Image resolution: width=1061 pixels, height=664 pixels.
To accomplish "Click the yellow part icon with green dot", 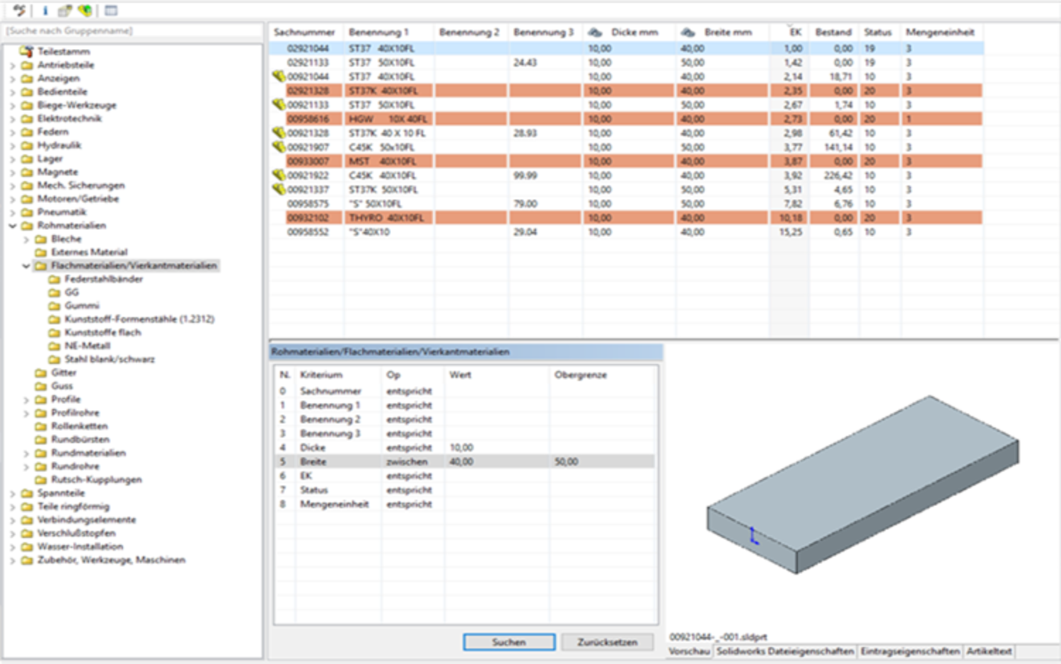I will [85, 11].
